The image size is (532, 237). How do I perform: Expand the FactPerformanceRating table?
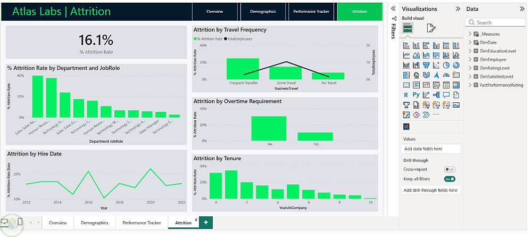(x=470, y=85)
